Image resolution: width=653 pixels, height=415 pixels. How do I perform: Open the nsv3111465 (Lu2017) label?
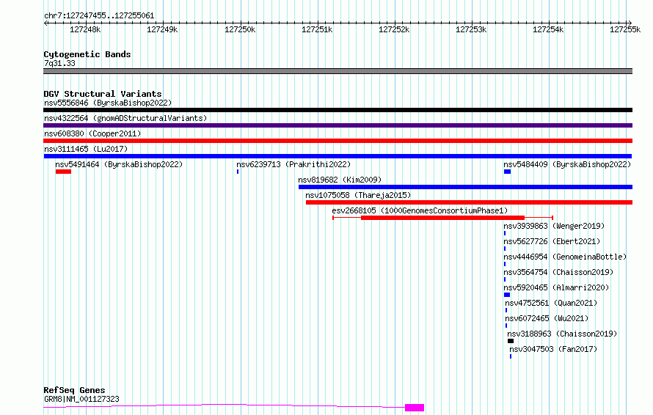click(86, 149)
